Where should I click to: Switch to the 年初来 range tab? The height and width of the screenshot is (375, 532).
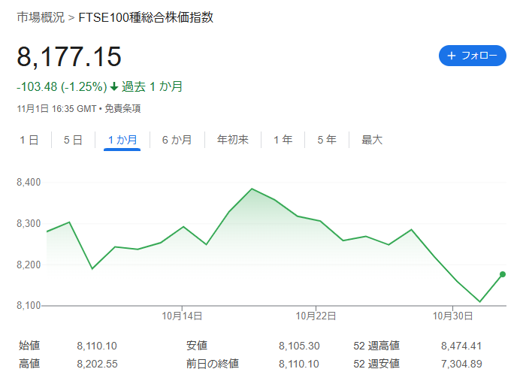[x=233, y=140]
